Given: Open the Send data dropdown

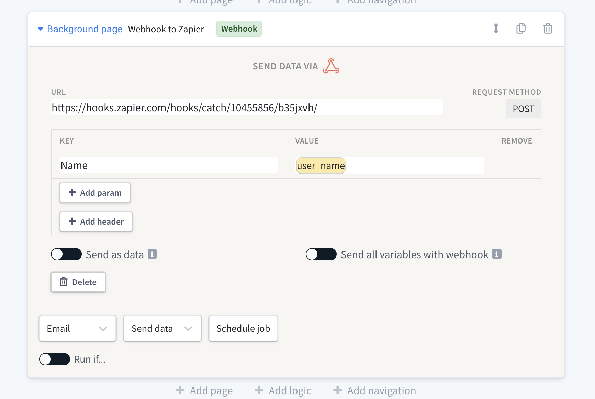Looking at the screenshot, I should coord(162,328).
